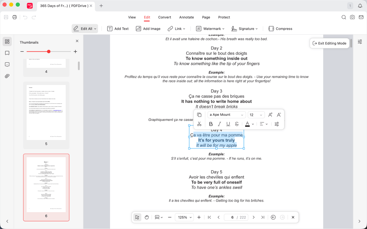Increase font size with the A+ icon
This screenshot has width=367, height=229.
pyautogui.click(x=270, y=115)
